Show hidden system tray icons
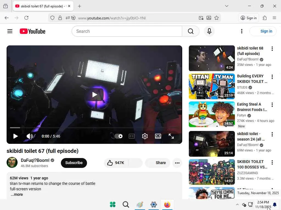The image size is (281, 210). (237, 205)
